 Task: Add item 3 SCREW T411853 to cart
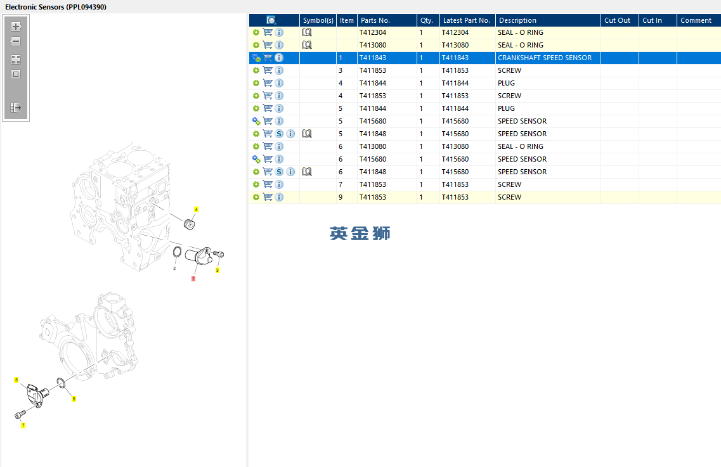(268, 70)
